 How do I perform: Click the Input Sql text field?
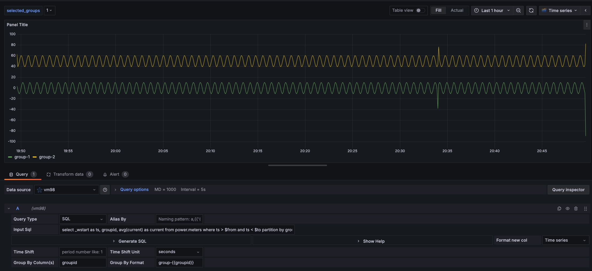point(177,230)
